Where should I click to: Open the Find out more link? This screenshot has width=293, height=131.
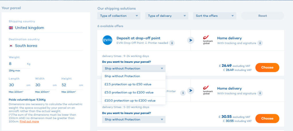click(29, 122)
